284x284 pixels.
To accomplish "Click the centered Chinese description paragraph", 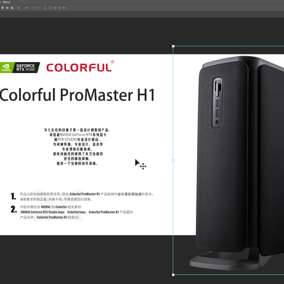I will click(77, 147).
